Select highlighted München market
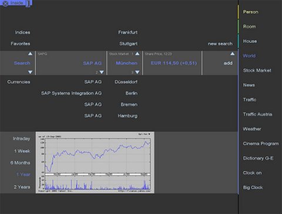Image resolution: width=282 pixels, height=214 pixels. coord(126,63)
